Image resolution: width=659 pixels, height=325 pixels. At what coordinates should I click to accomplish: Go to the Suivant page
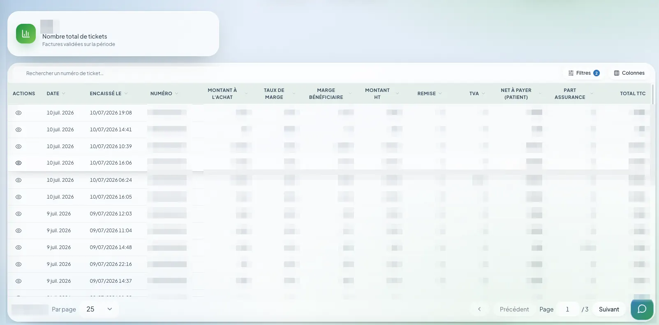coord(609,309)
